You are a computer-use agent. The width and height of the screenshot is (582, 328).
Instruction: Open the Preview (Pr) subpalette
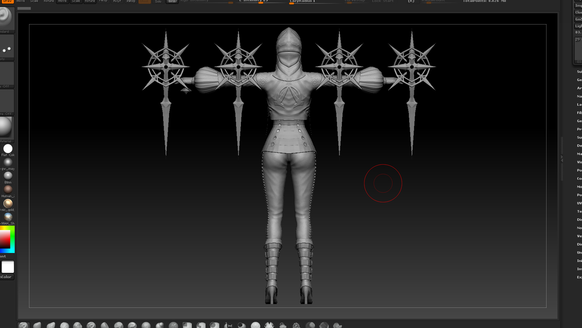point(579,129)
